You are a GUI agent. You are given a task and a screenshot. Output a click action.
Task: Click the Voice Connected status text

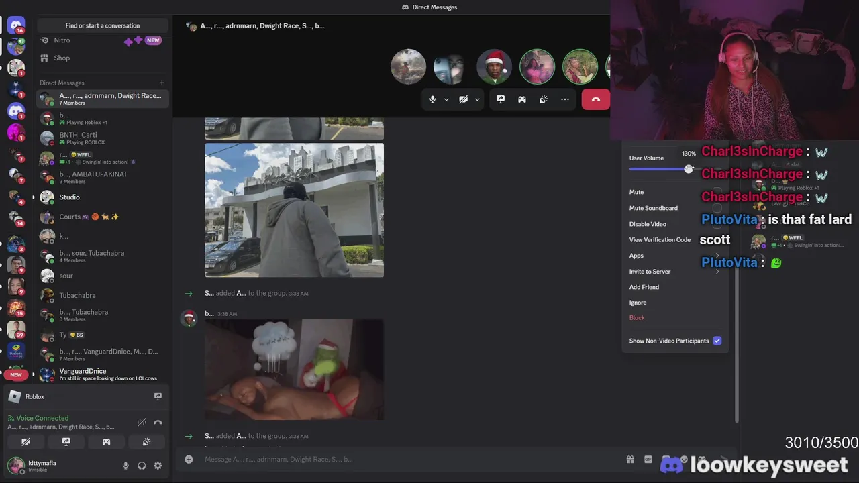(42, 418)
